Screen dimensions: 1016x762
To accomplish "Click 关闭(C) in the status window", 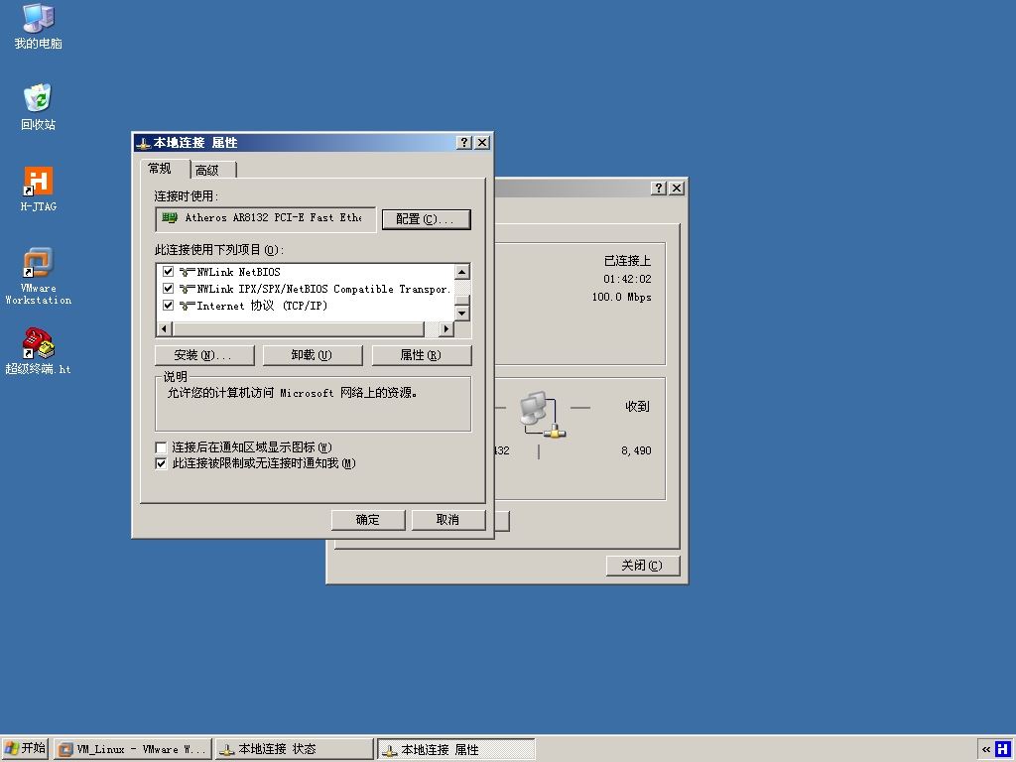I will [643, 565].
